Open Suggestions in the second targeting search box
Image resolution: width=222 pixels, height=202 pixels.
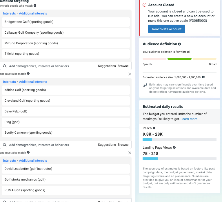[x=107, y=145]
